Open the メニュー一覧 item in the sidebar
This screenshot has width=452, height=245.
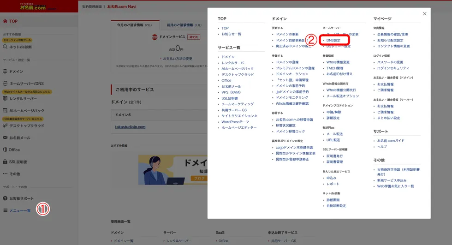(20, 211)
